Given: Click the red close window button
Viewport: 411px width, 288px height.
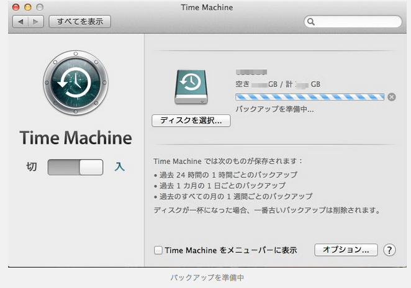Looking at the screenshot, I should click(16, 7).
